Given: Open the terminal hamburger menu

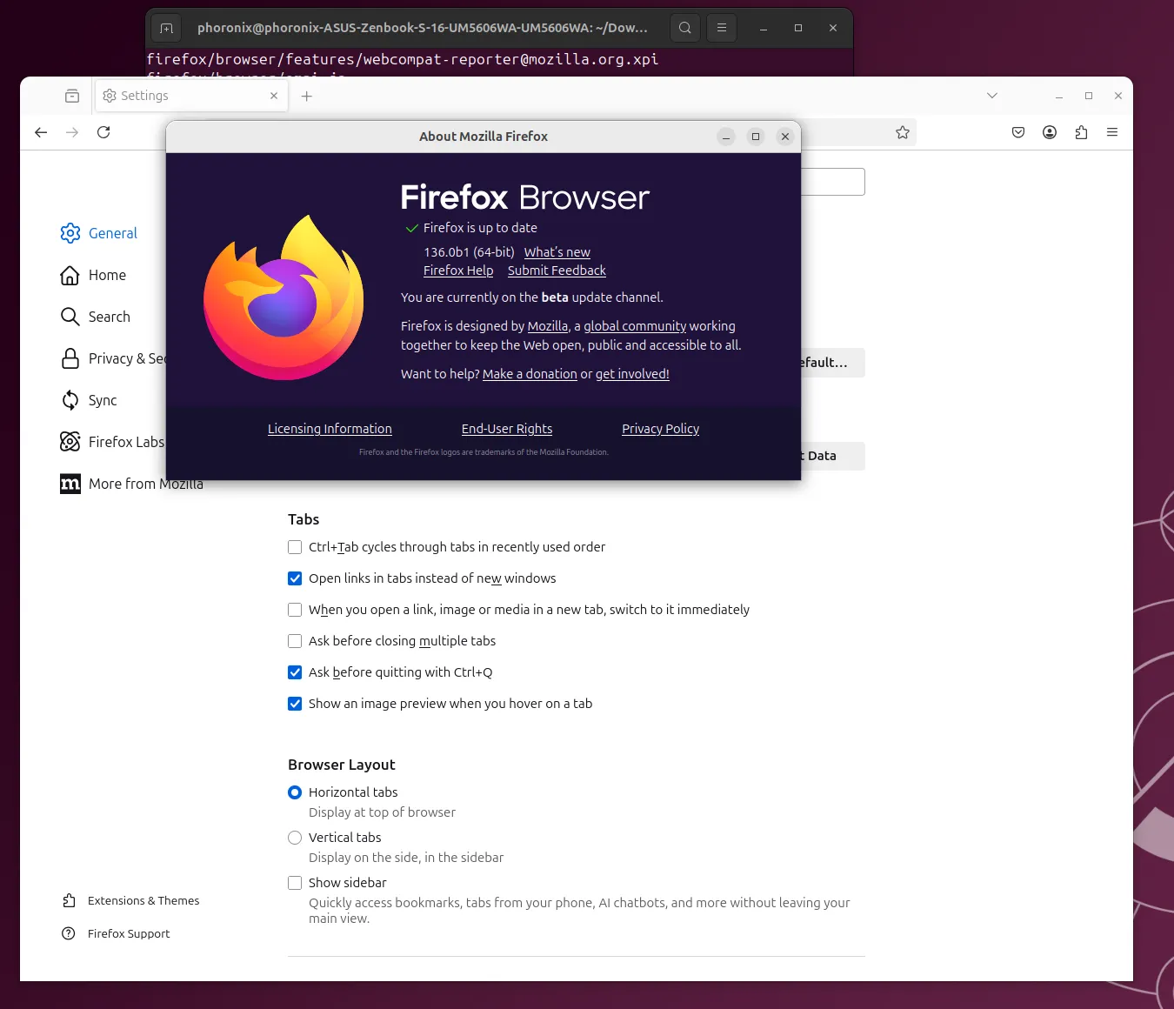Looking at the screenshot, I should click(722, 28).
